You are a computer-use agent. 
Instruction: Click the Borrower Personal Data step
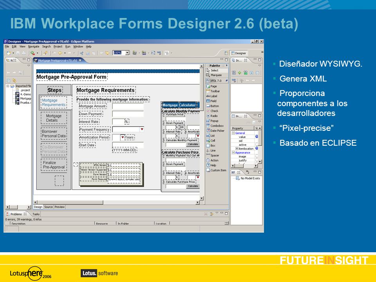click(x=54, y=134)
